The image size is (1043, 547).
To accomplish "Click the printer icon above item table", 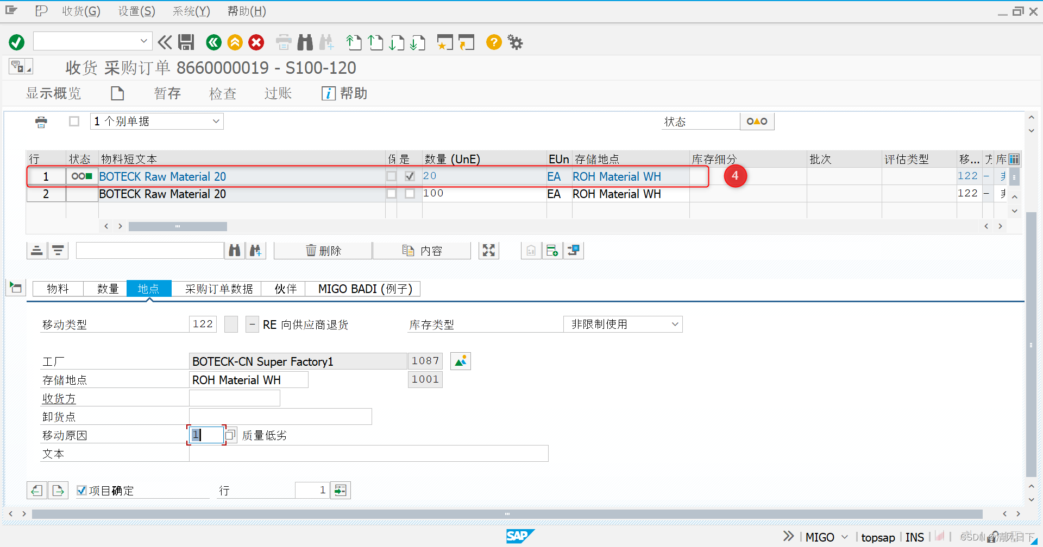I will coord(41,122).
